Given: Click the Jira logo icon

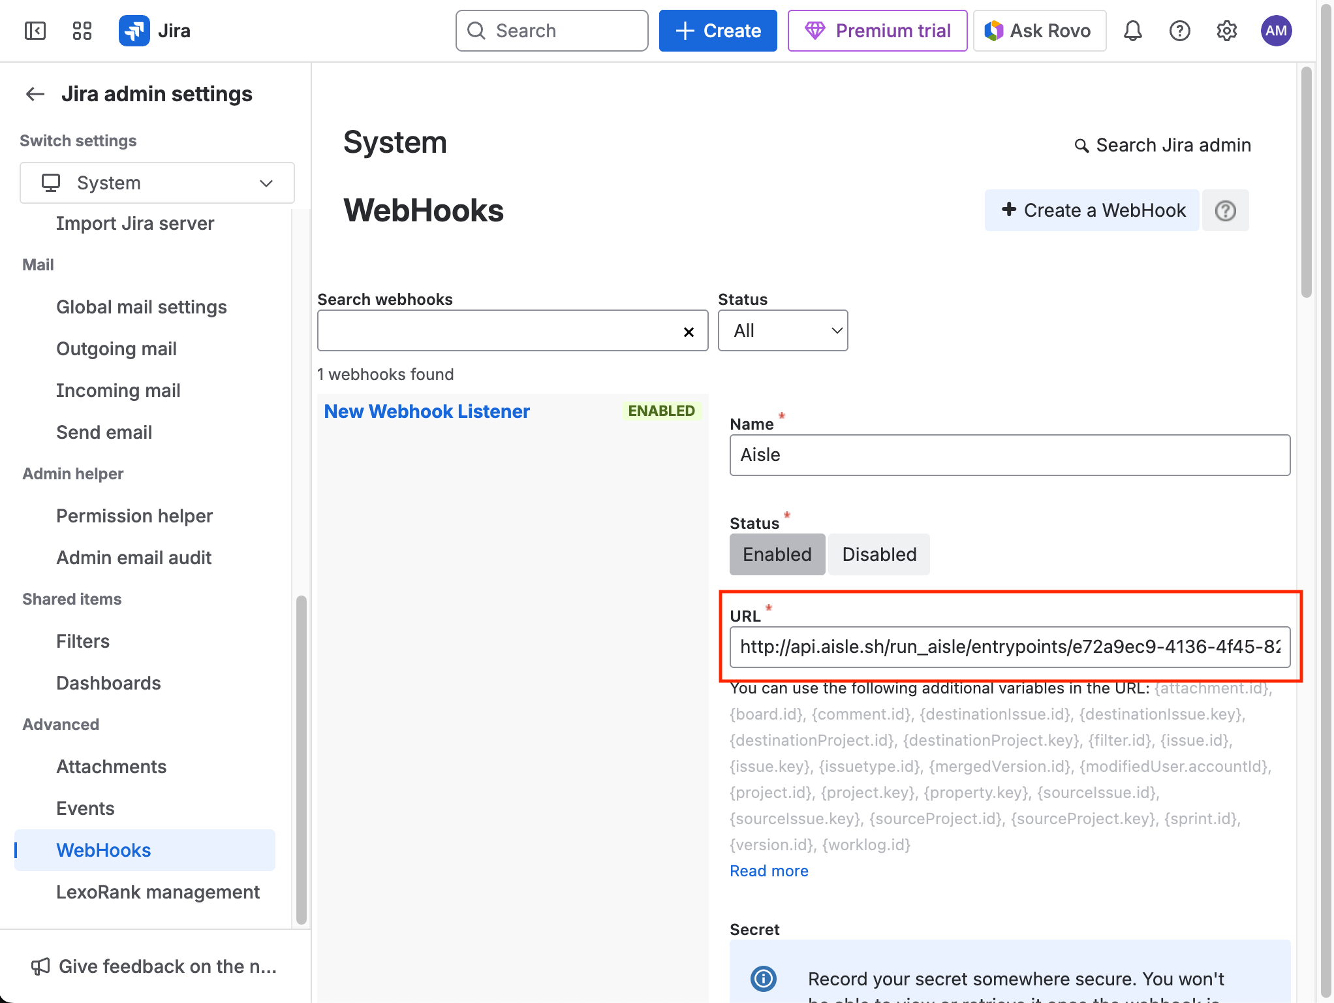Looking at the screenshot, I should point(134,30).
